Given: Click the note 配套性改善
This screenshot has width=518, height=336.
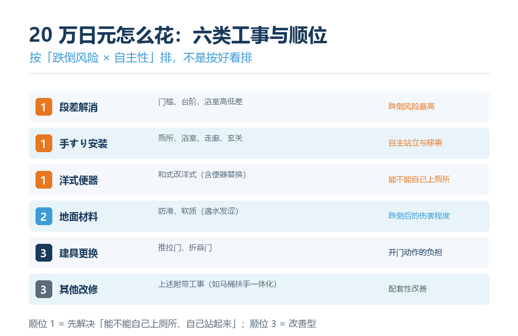Looking at the screenshot, I should tap(408, 288).
